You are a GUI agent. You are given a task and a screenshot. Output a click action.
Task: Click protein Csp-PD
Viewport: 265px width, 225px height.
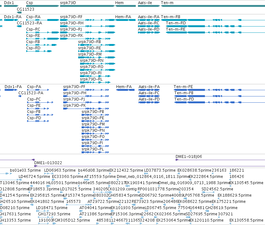pos(34,118)
